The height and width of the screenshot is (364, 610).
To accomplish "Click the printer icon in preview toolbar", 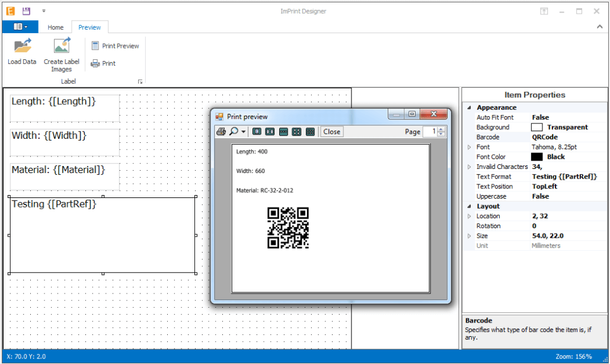I will pos(221,132).
